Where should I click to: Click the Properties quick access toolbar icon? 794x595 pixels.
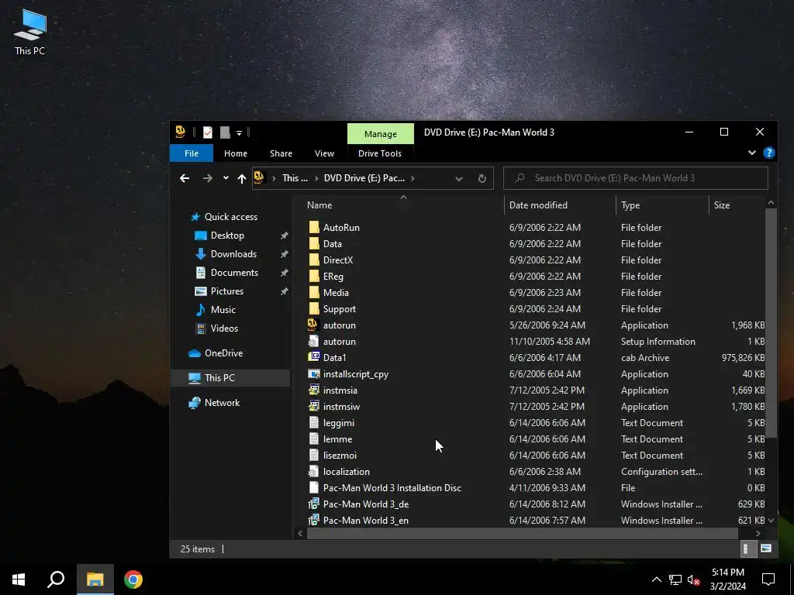208,132
